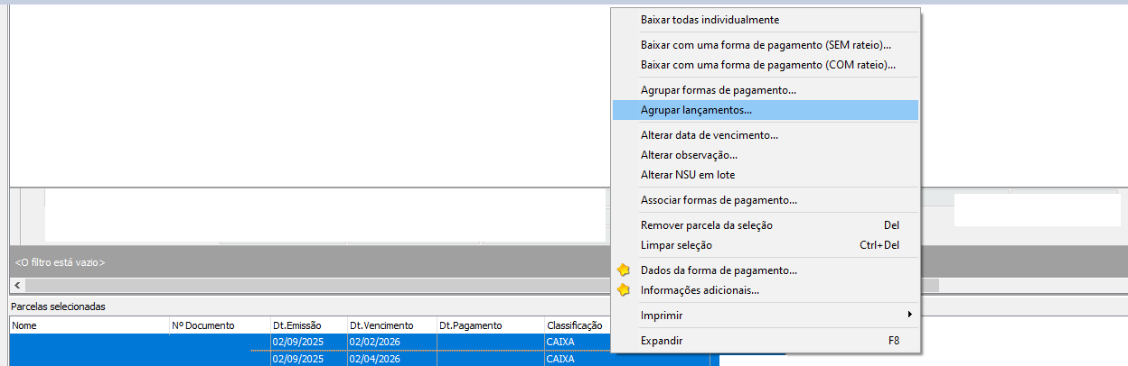Choose Remover parcela da seleção
The image size is (1128, 366).
(x=706, y=225)
